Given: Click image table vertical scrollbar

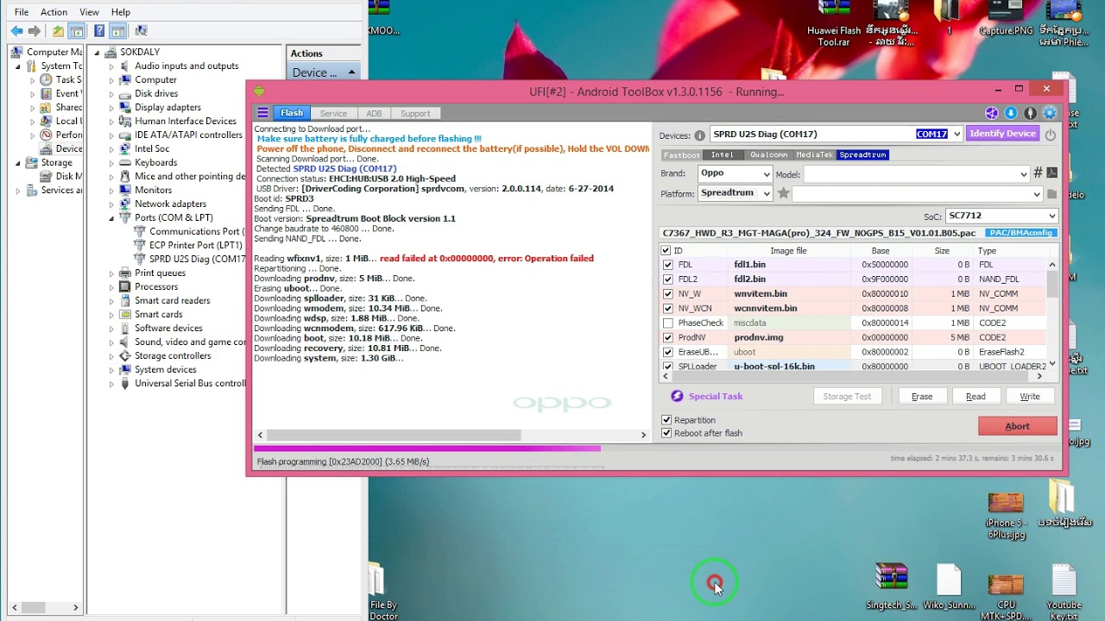Looking at the screenshot, I should click(1052, 284).
